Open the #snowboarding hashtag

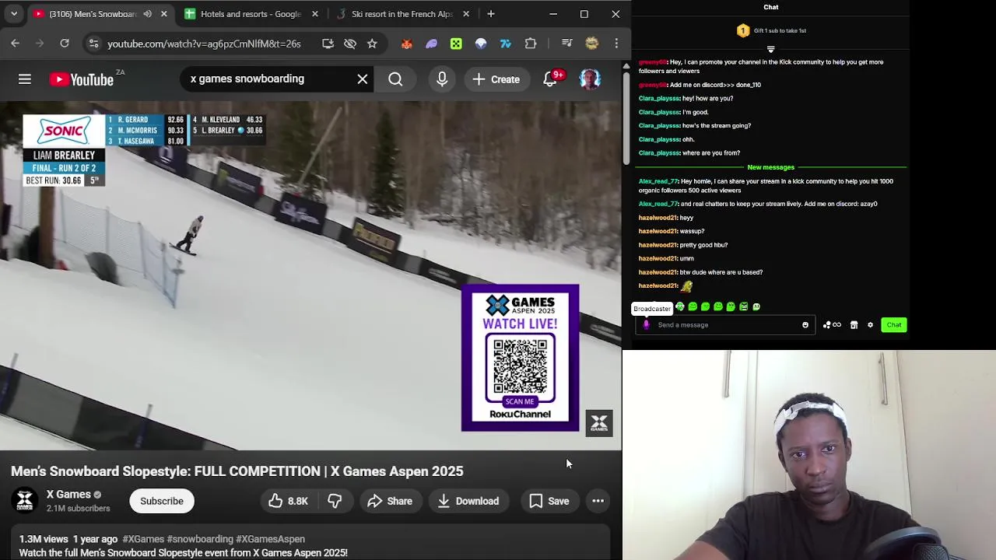coord(200,539)
